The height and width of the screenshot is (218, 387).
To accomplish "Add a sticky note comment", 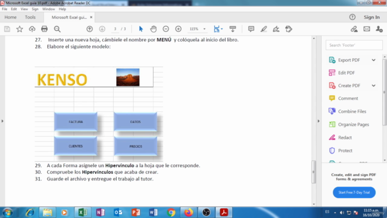I will 252,29.
